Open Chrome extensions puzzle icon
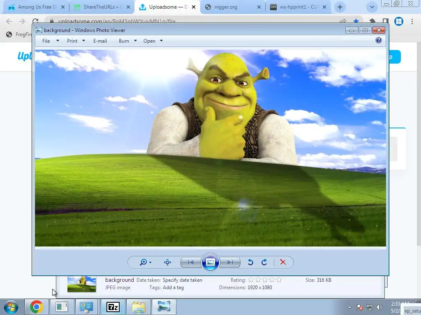 point(372,21)
